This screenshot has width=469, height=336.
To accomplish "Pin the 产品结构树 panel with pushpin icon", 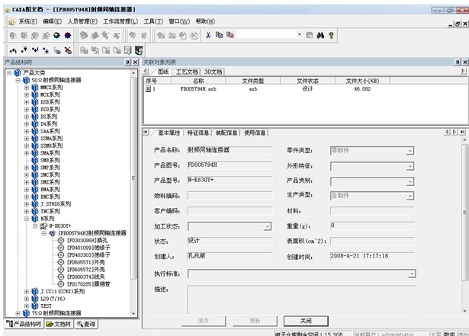I will pyautogui.click(x=126, y=62).
